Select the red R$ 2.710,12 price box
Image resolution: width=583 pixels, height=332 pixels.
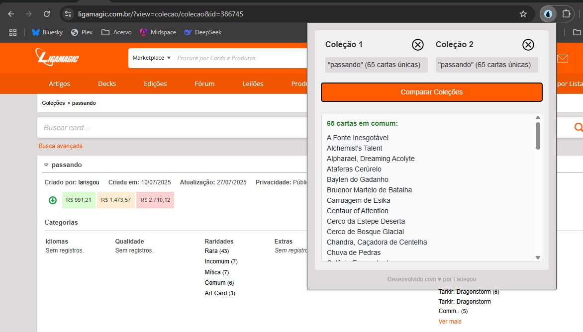tap(155, 200)
